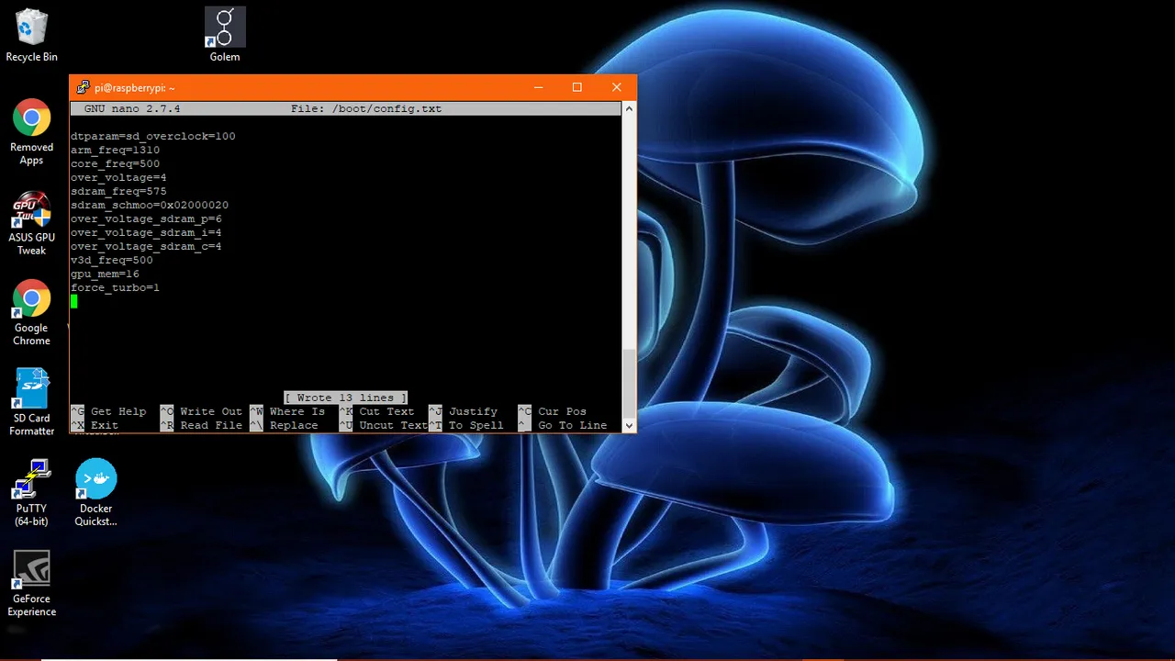Click the gpu_mem=16 line
This screenshot has height=661, width=1175.
(x=105, y=274)
